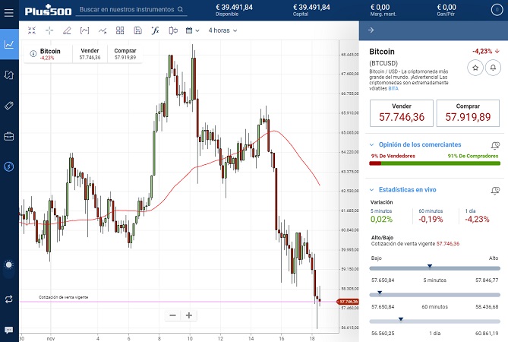Click the 57.746,36 price marker on axis
Image resolution: width=508 pixels, height=342 pixels.
point(348,302)
